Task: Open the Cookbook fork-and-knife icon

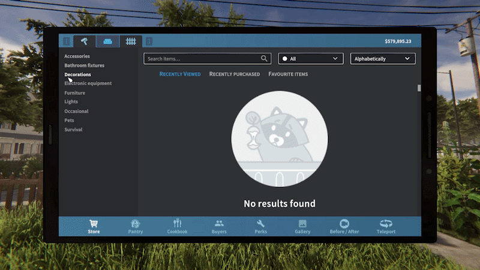Action: coord(177,223)
